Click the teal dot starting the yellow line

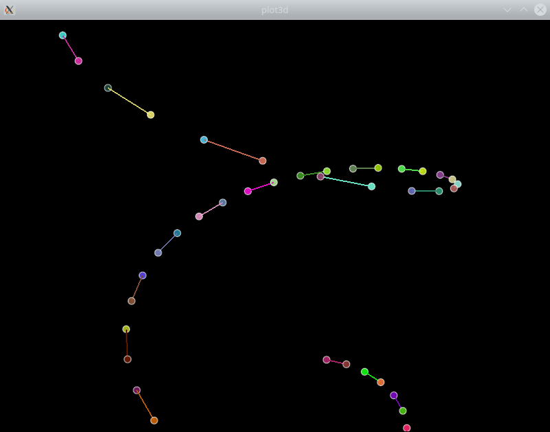pyautogui.click(x=108, y=87)
